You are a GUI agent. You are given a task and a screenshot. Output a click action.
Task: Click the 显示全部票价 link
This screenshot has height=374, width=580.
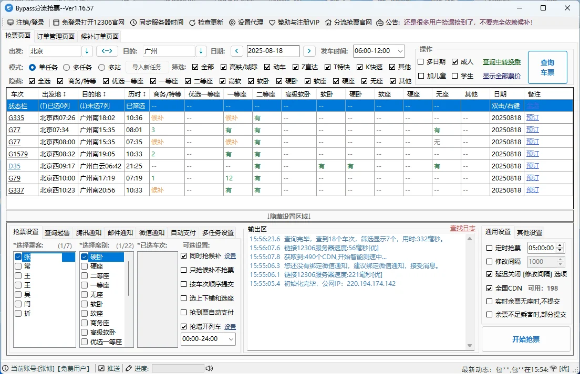[x=502, y=76]
